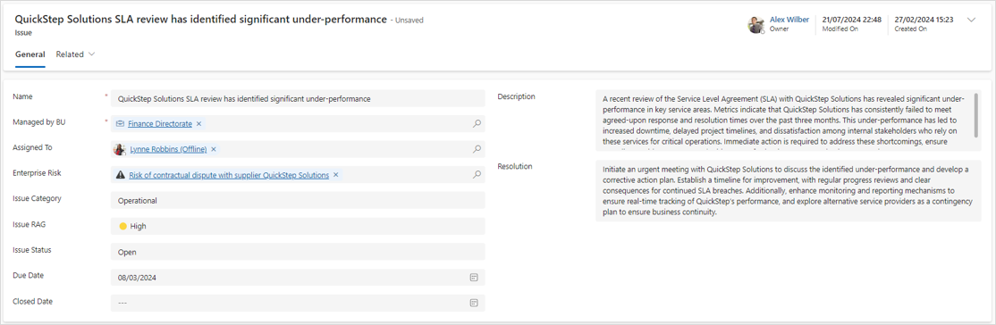Click the Managed by BU field label
996x325 pixels.
pos(39,121)
